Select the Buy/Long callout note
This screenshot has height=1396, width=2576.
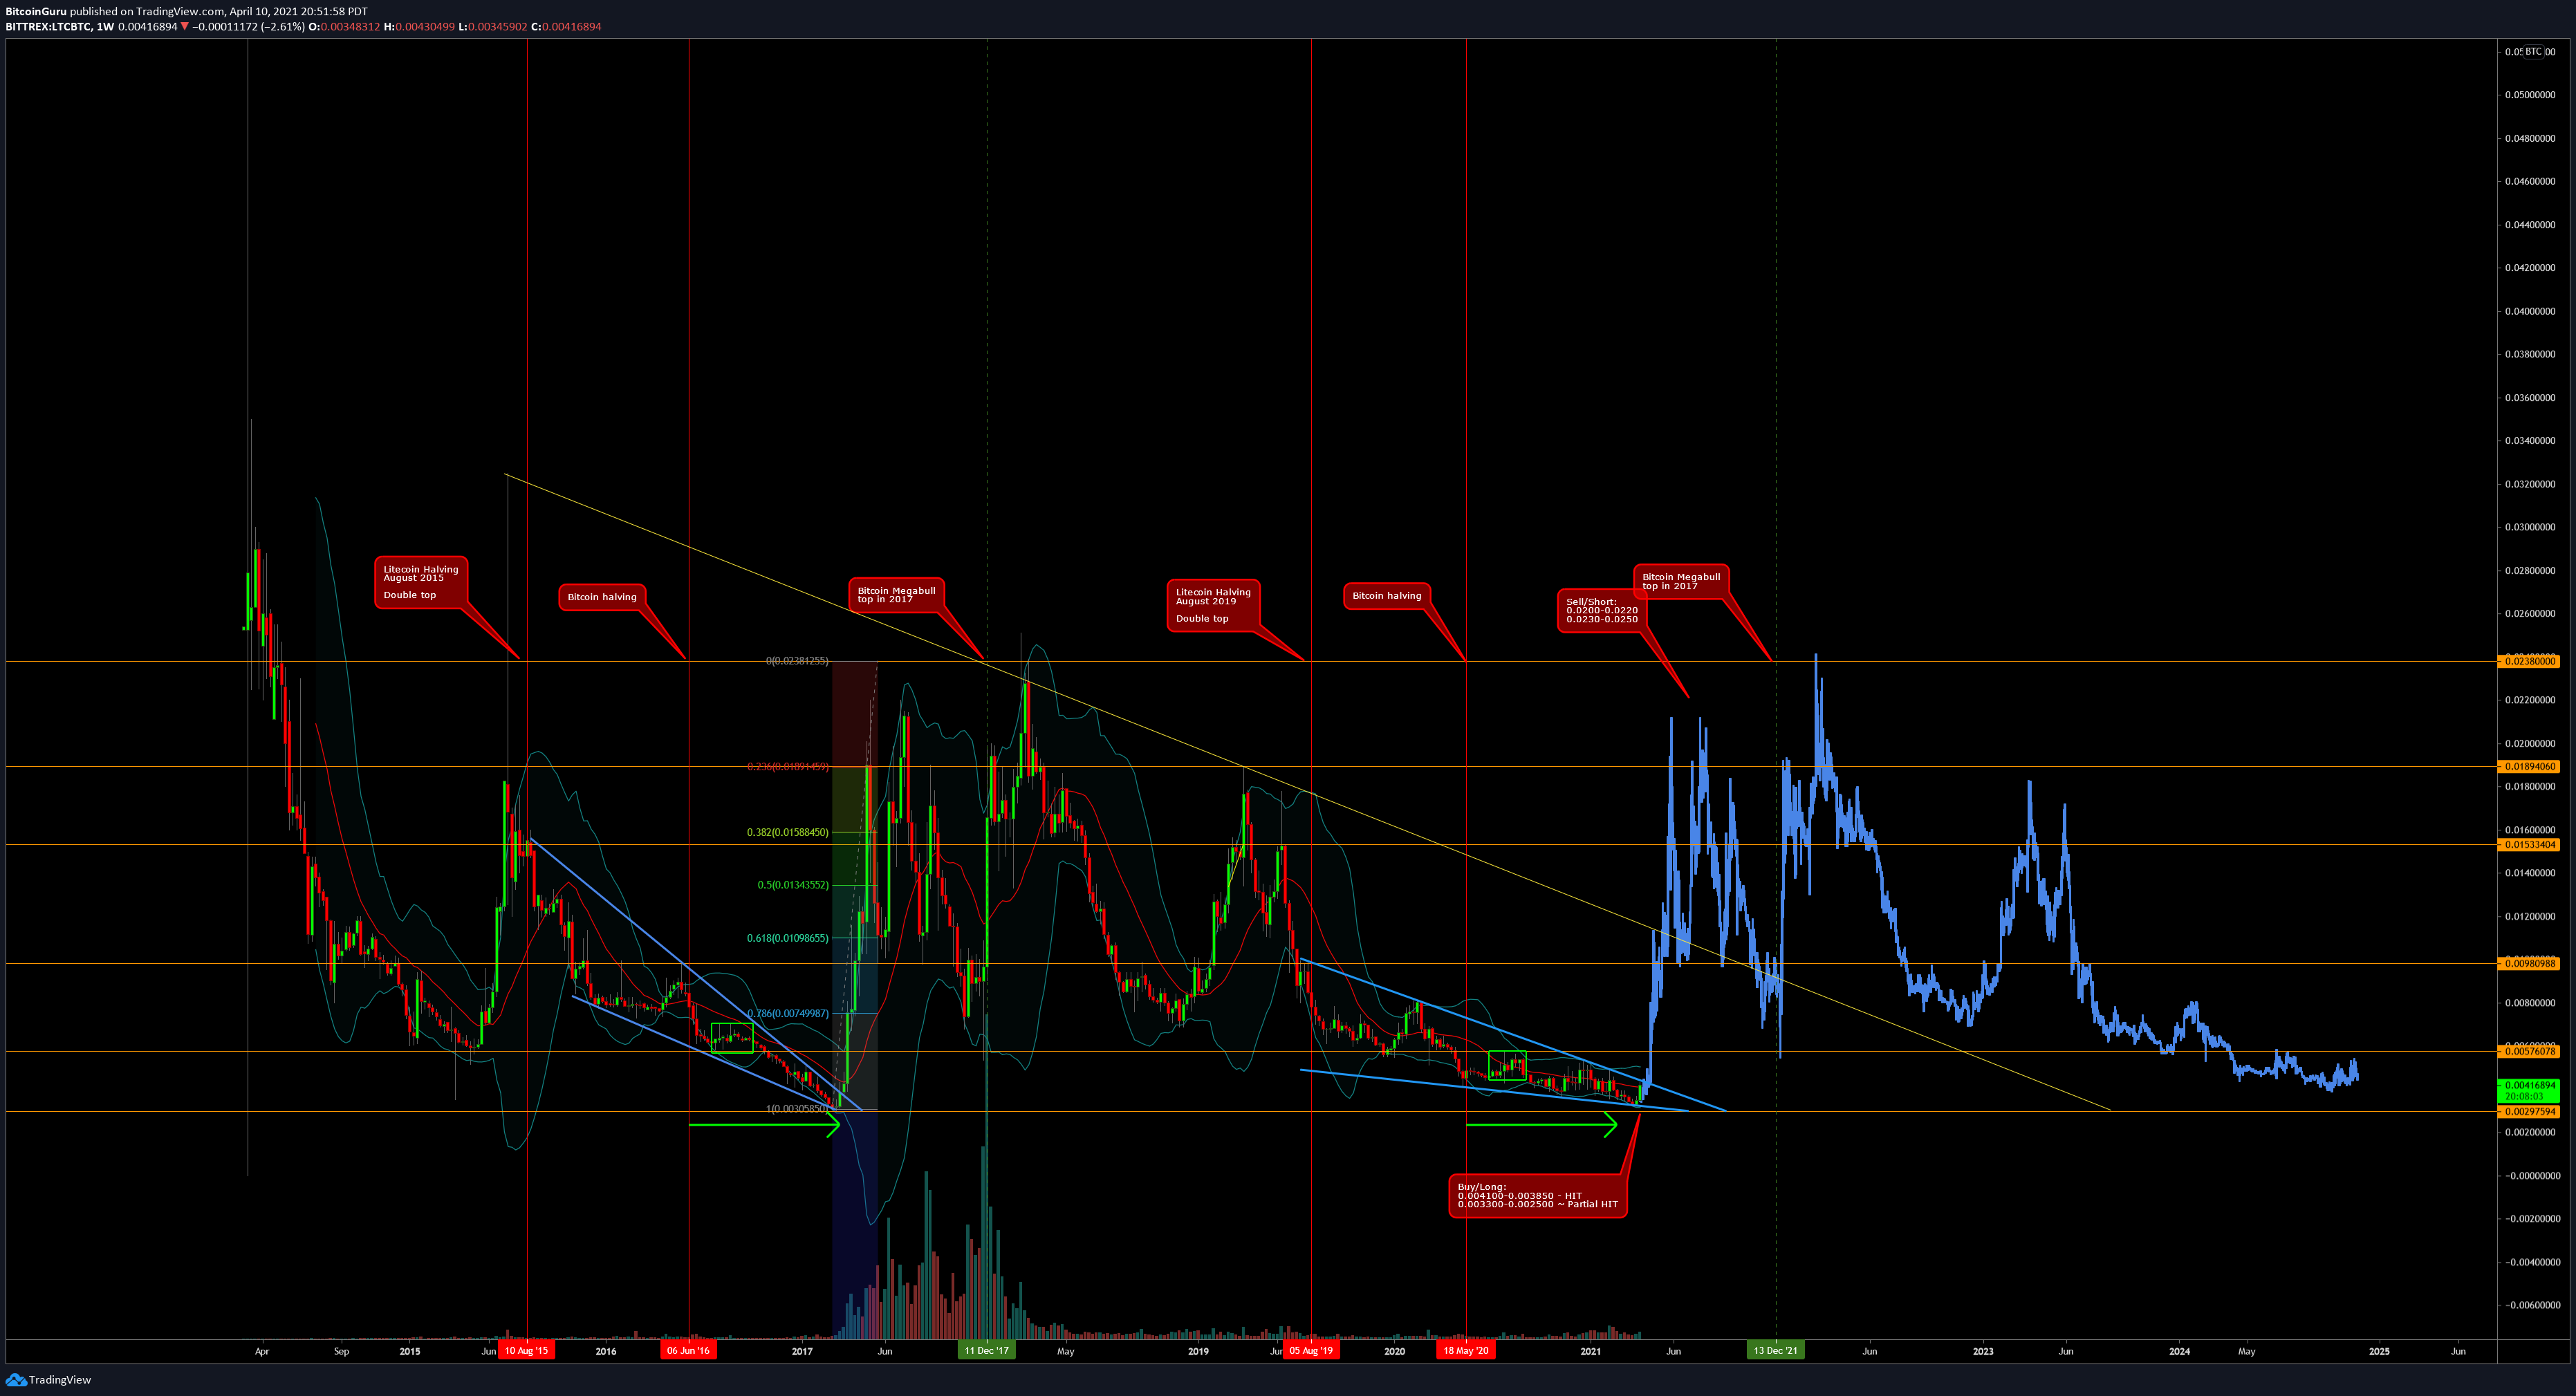point(1538,1196)
